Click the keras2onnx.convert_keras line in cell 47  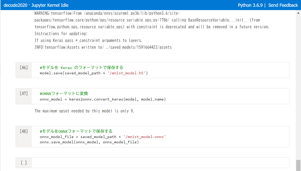tap(103, 99)
